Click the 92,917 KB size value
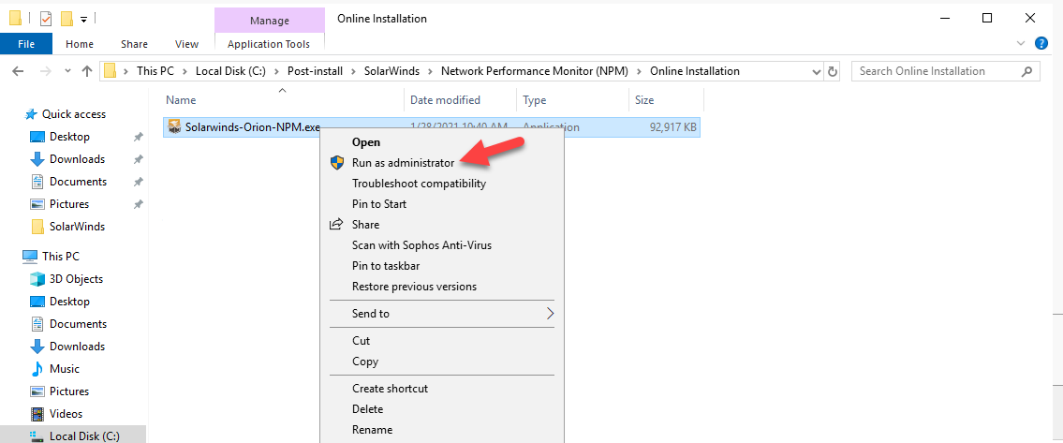1063x443 pixels. 672,126
